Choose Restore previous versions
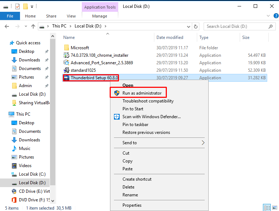 tap(159, 132)
